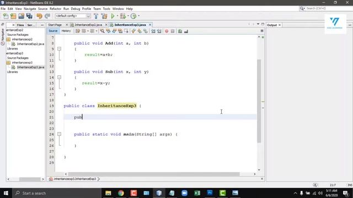
Task: Open Excel from the taskbar
Action: click(197, 193)
